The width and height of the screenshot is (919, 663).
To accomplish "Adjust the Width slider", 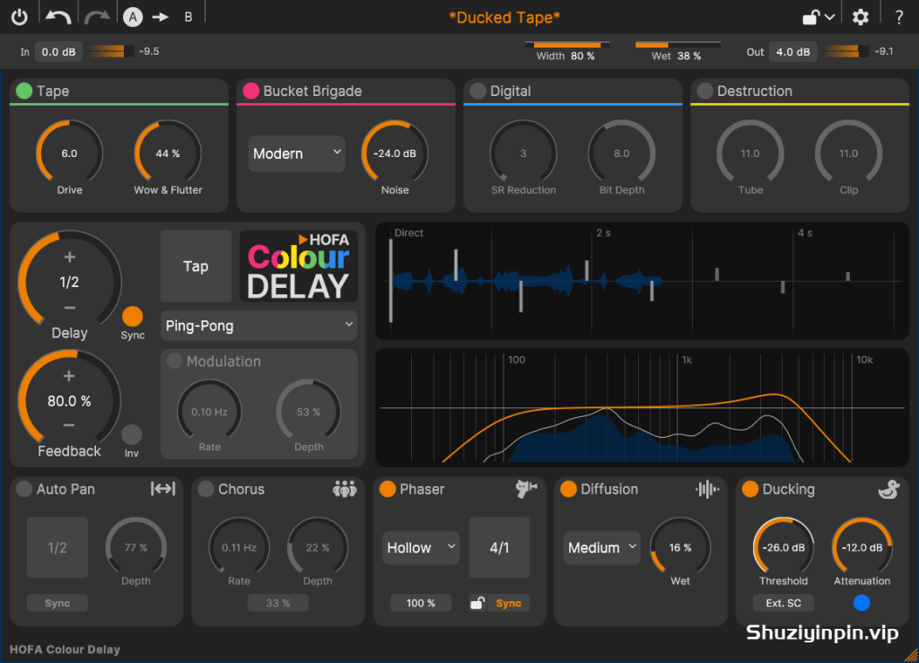I will coord(567,45).
